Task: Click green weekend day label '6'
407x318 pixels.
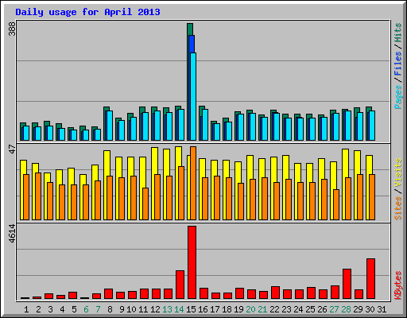Action: coord(86,309)
